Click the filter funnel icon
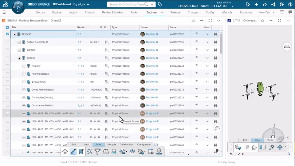The width and height of the screenshot is (295, 166). 97,152
